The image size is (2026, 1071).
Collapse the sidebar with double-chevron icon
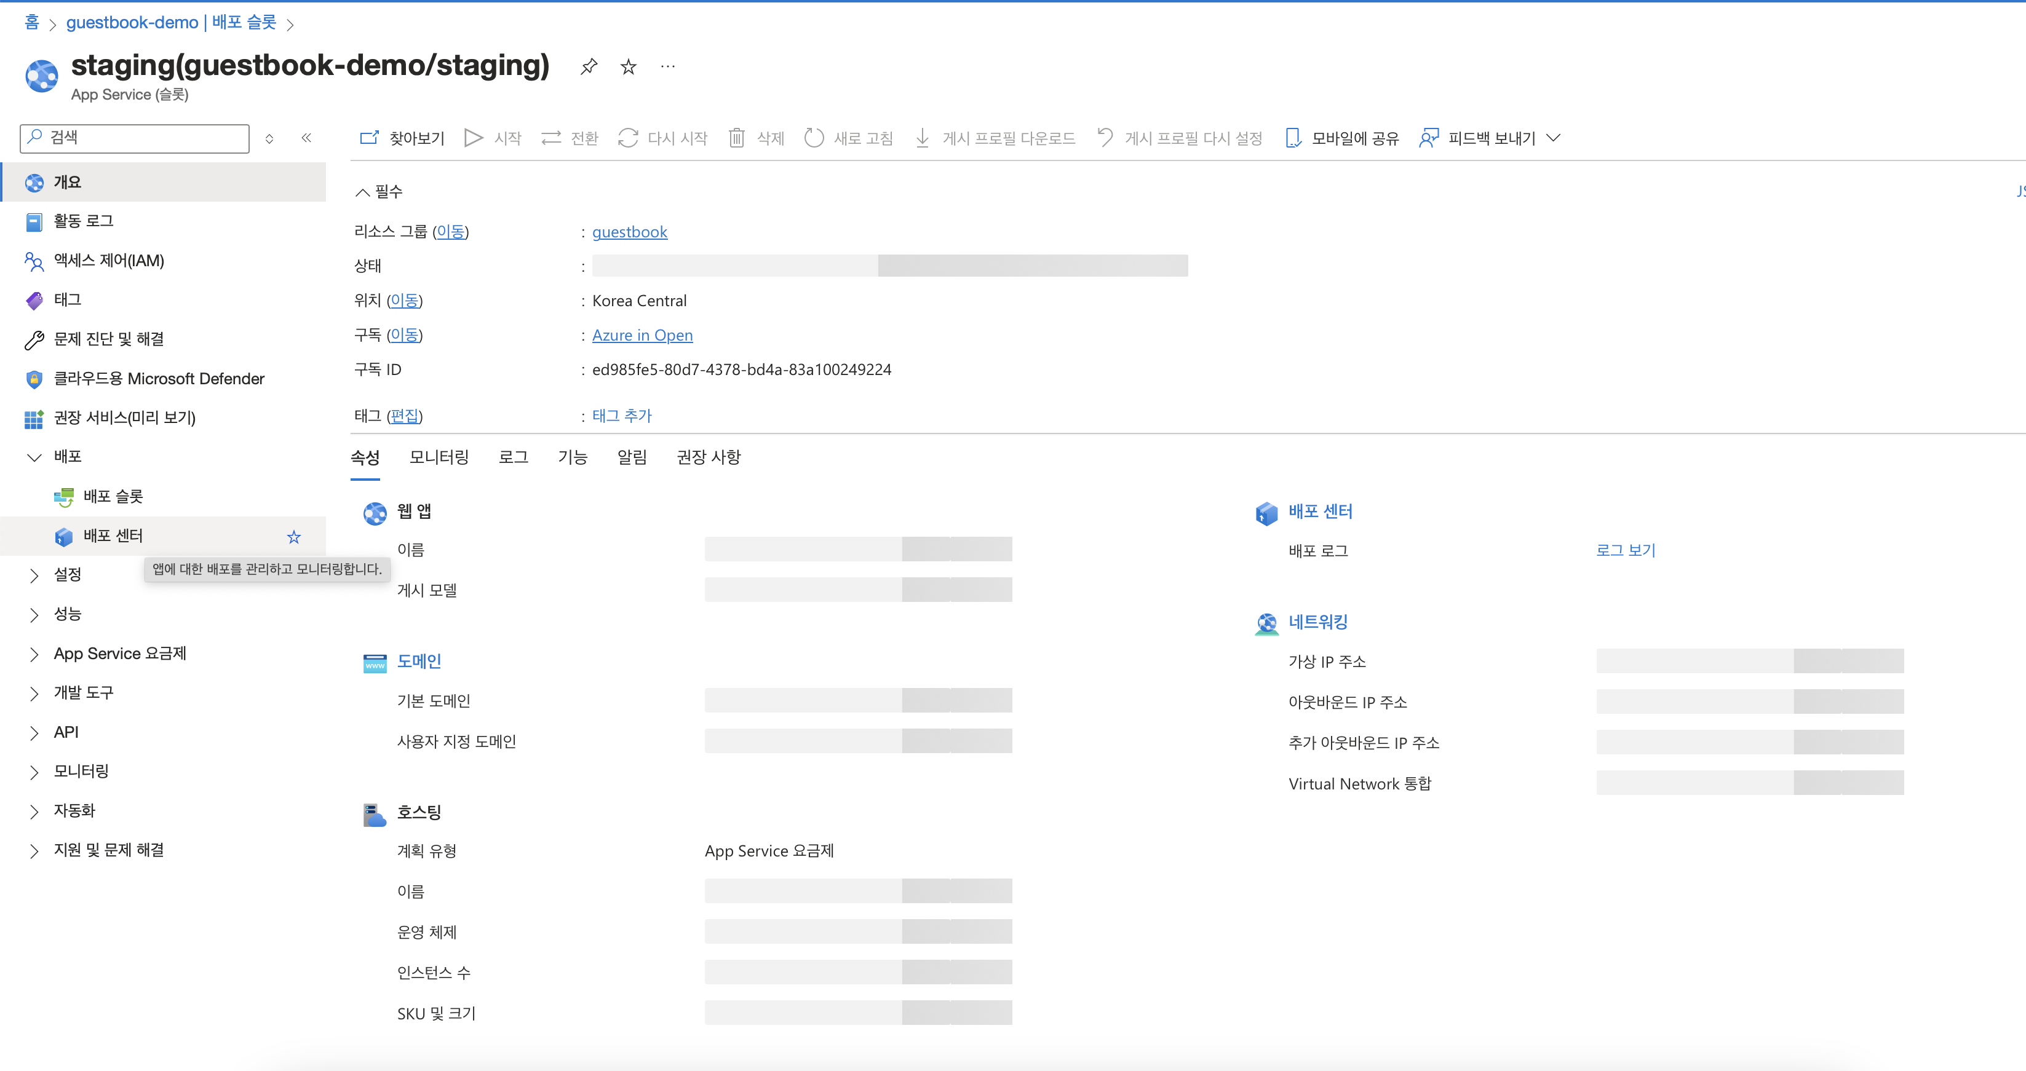click(306, 138)
